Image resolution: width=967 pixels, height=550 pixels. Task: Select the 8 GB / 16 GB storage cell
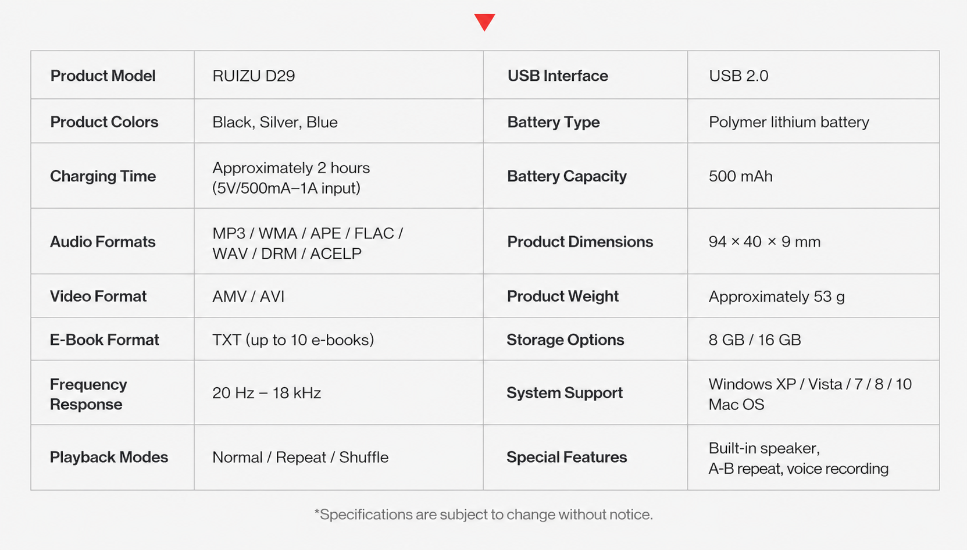pyautogui.click(x=813, y=339)
